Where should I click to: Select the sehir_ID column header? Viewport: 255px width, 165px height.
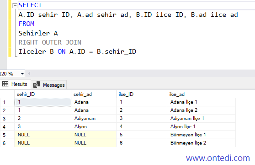[43, 94]
